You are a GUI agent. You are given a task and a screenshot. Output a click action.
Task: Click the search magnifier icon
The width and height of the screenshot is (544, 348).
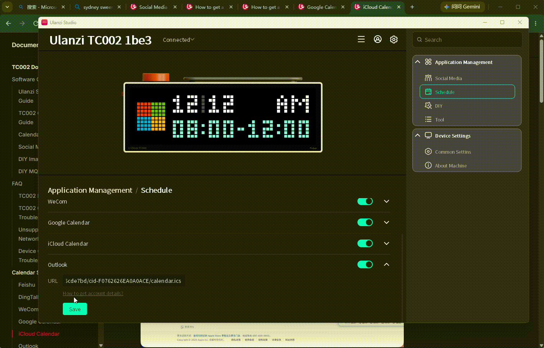point(419,39)
